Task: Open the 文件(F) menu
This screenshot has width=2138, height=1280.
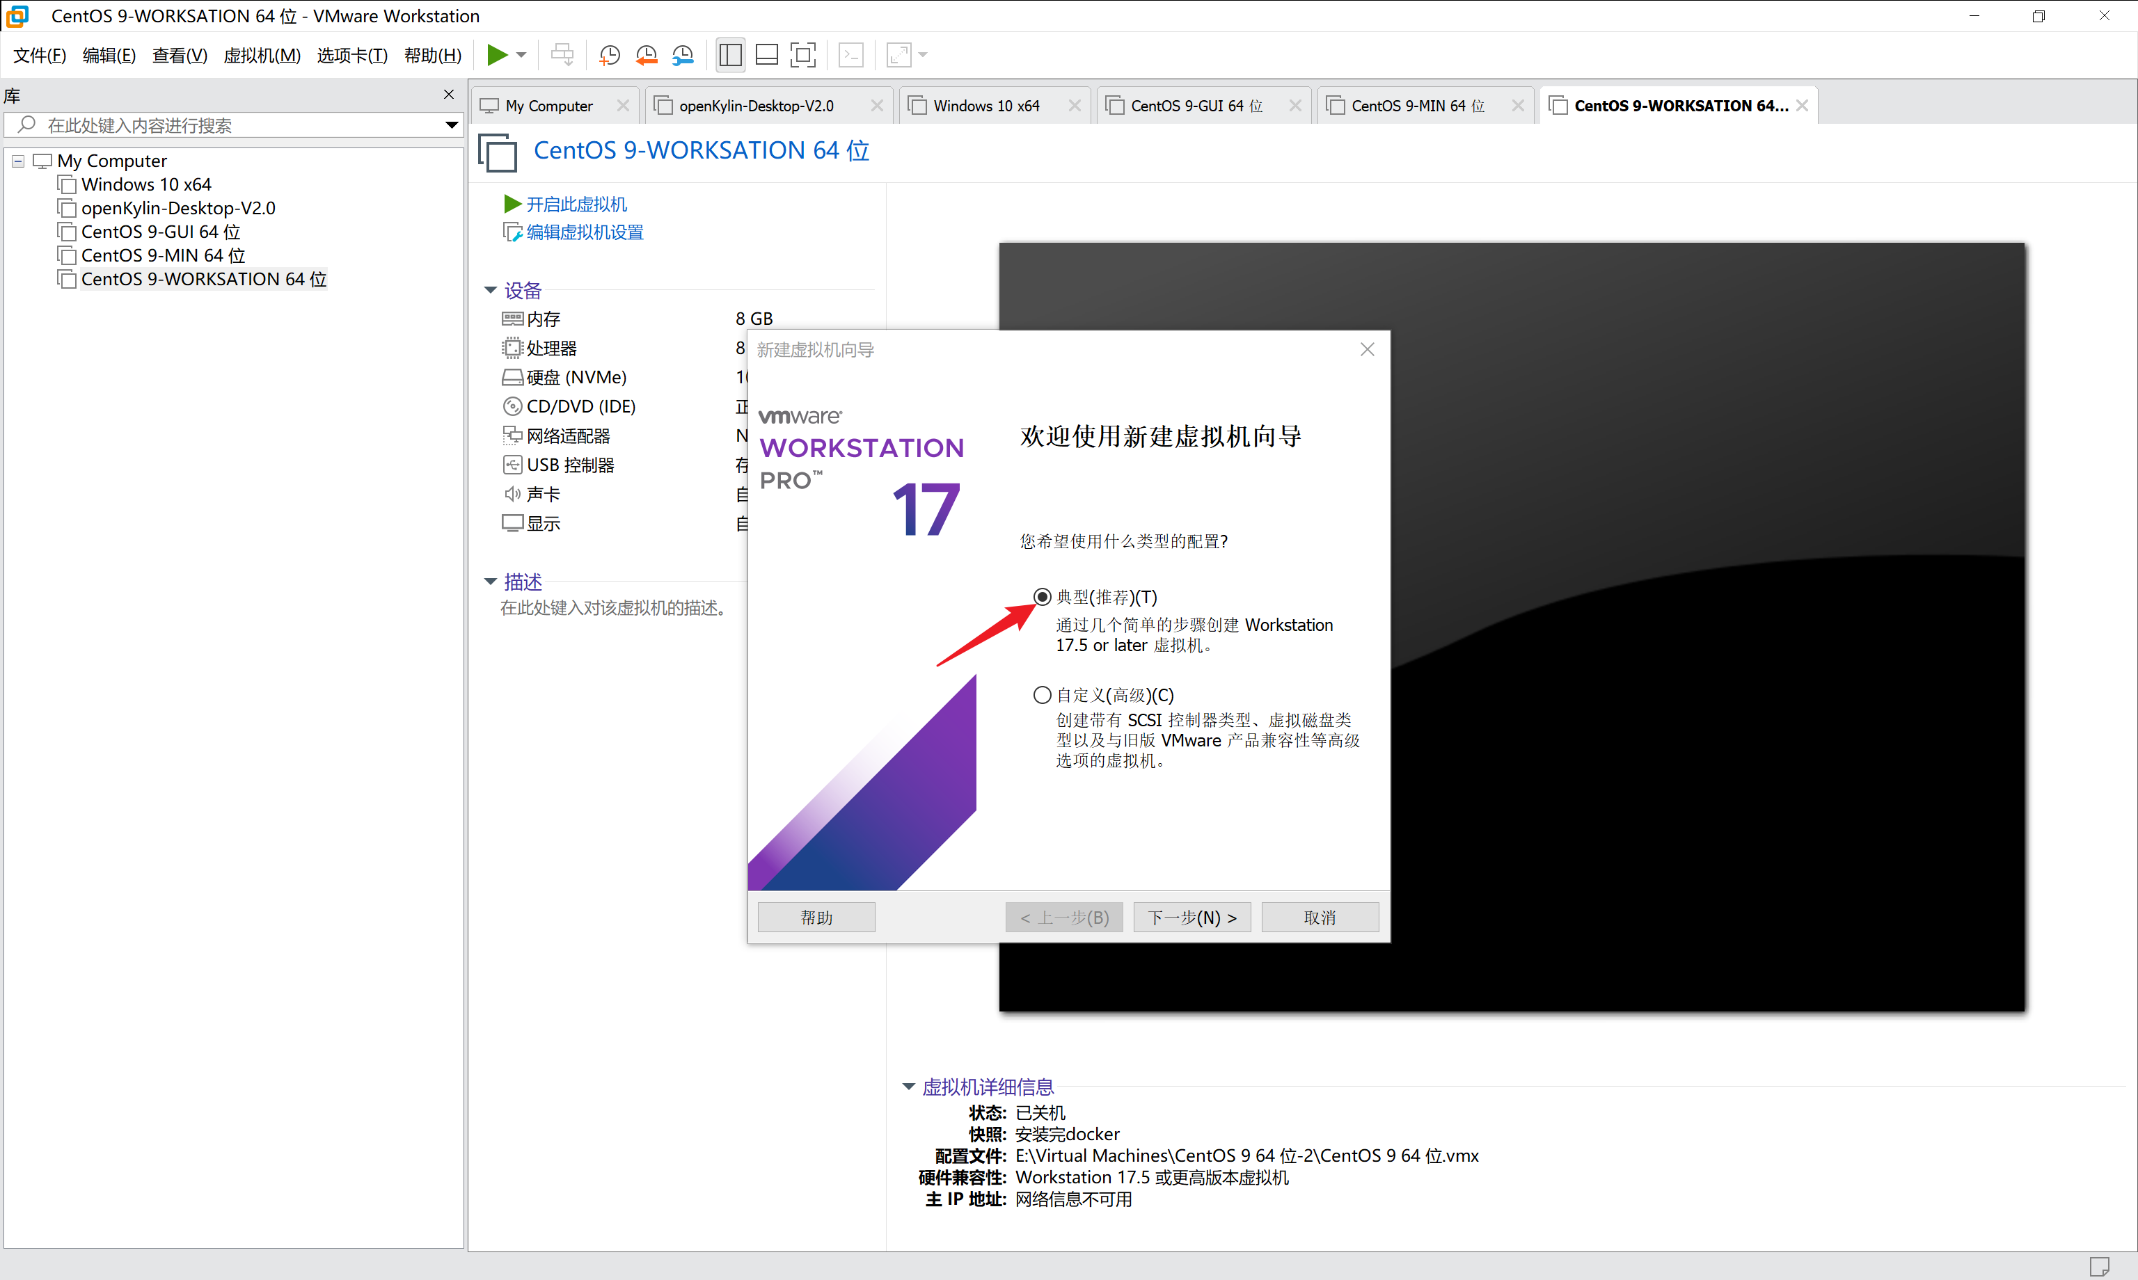Action: [x=40, y=55]
